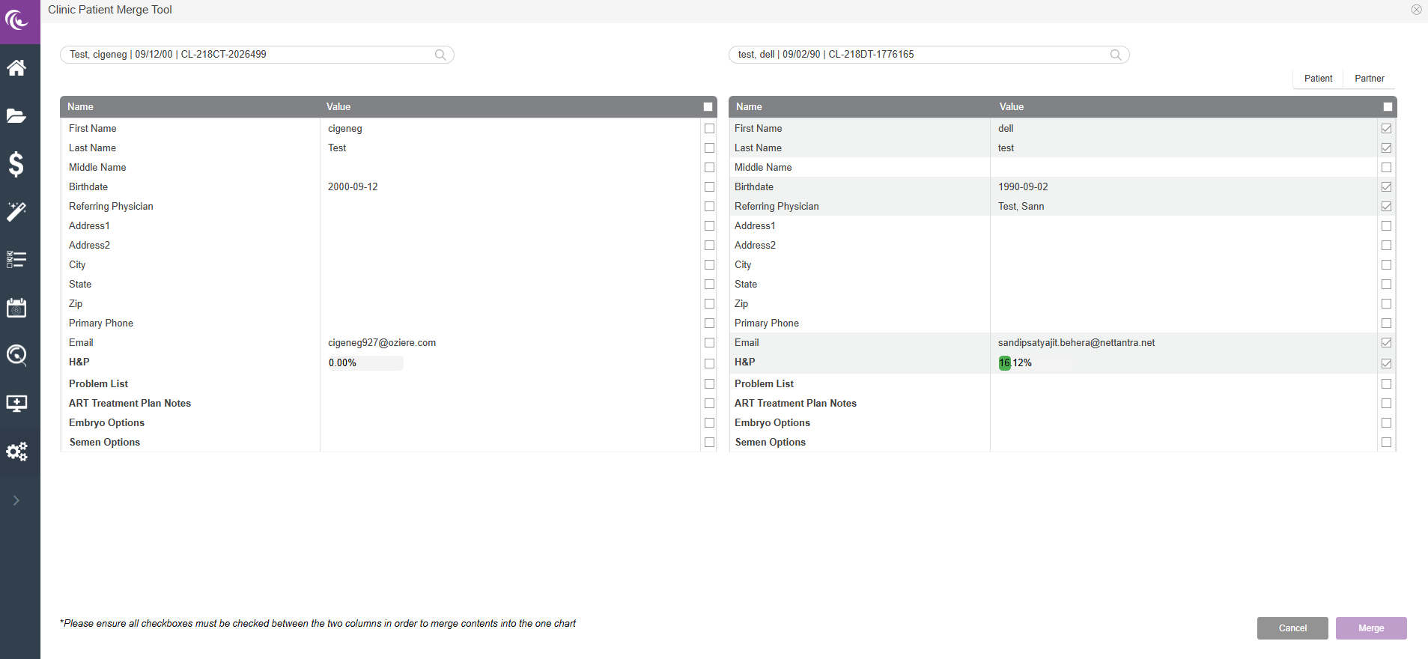Open the dollar sign billing icon
1428x659 pixels.
[16, 163]
